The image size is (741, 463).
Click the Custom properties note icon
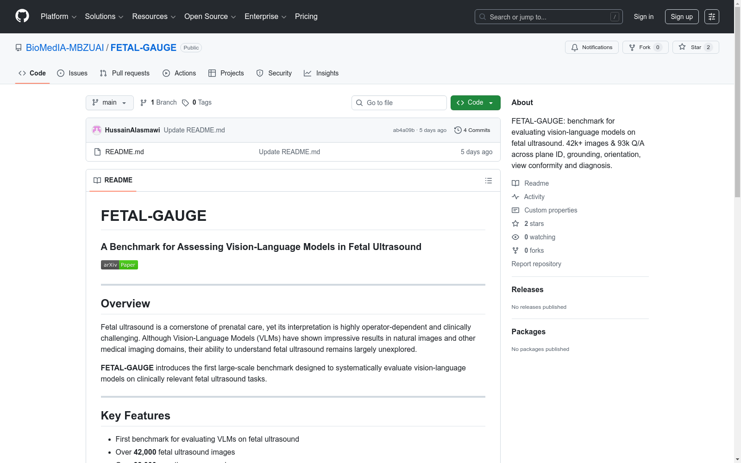[515, 210]
